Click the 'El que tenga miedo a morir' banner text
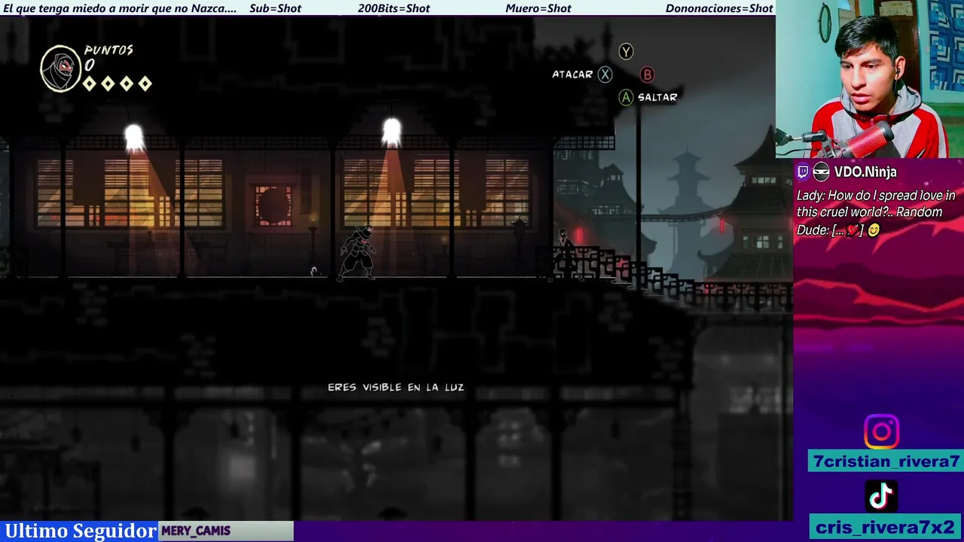 pos(120,8)
